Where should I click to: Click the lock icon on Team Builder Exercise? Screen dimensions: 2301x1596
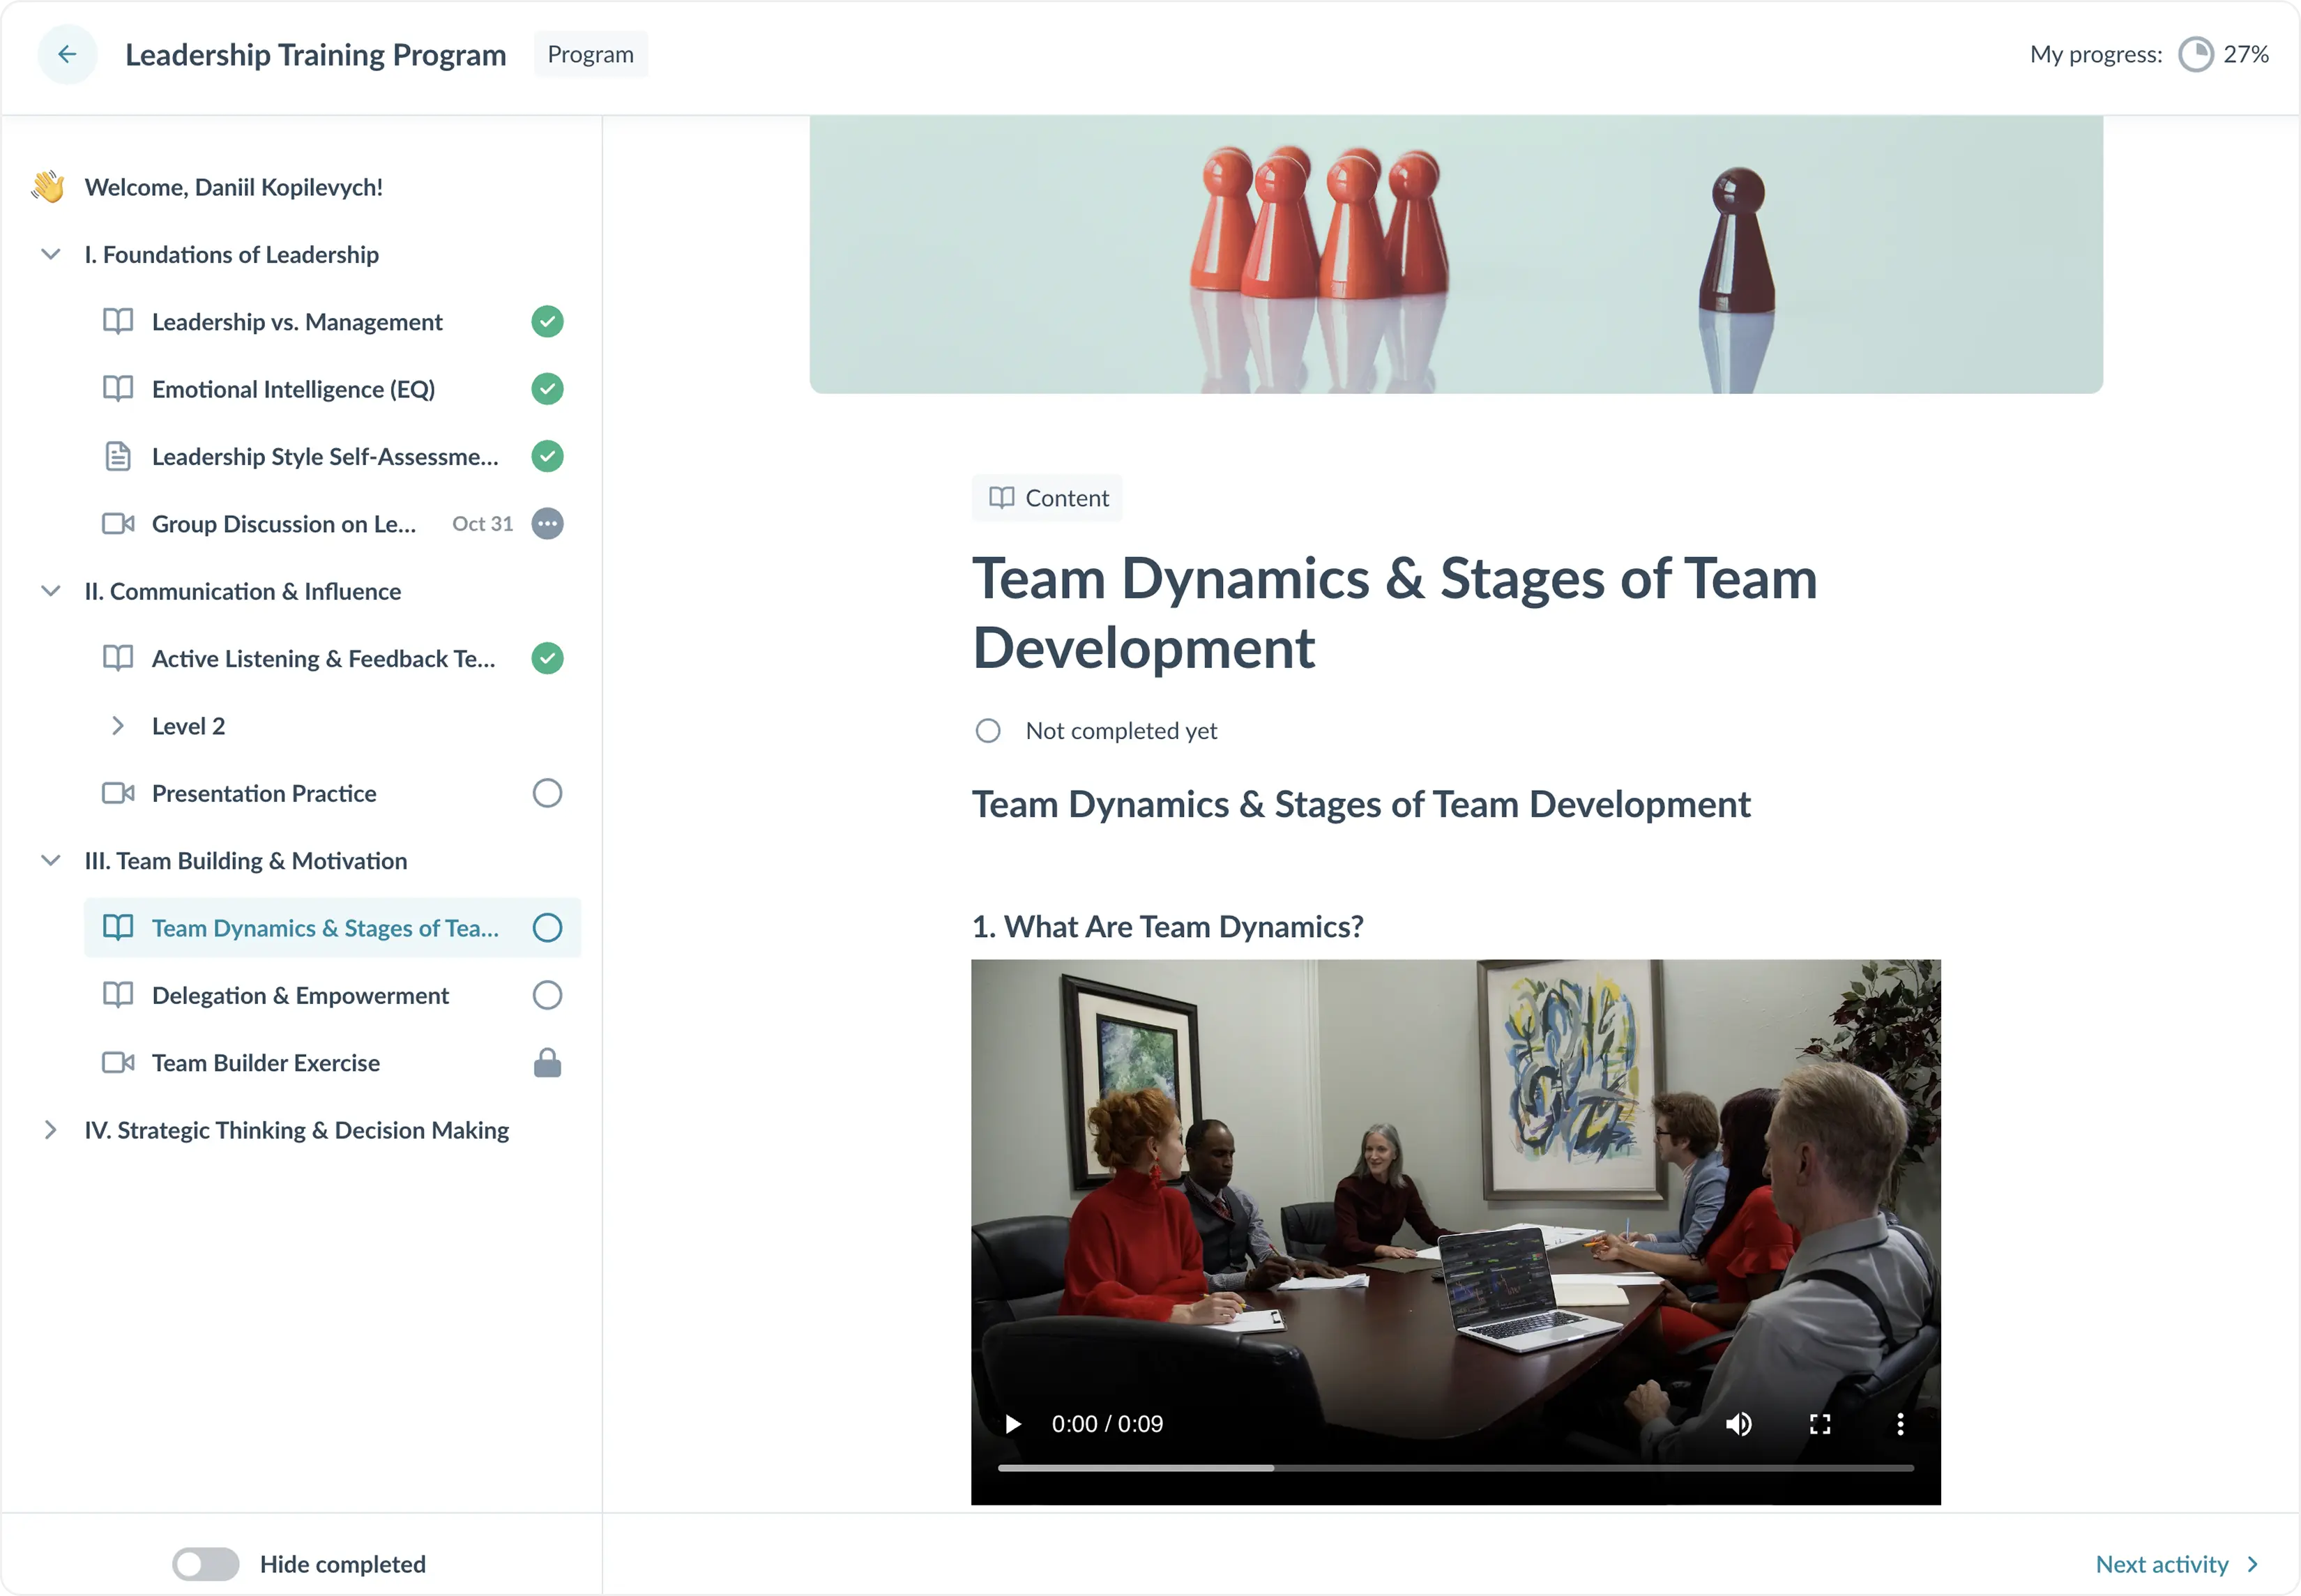pos(547,1062)
